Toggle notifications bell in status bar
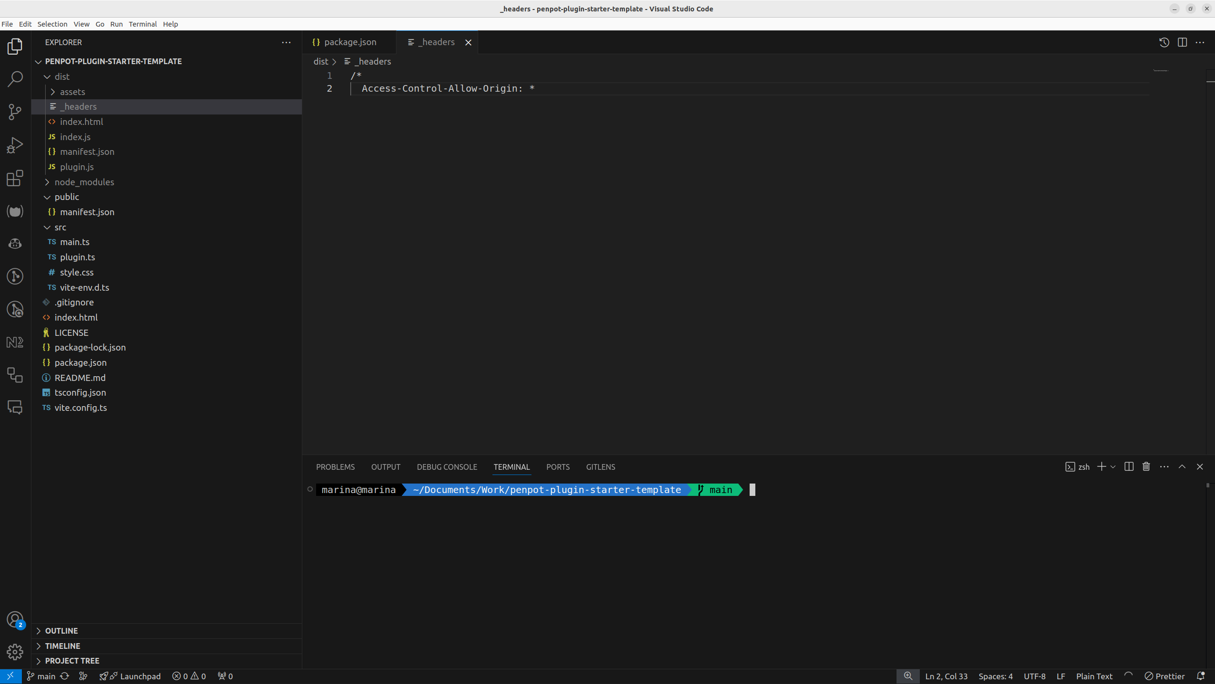 coord(1201,676)
